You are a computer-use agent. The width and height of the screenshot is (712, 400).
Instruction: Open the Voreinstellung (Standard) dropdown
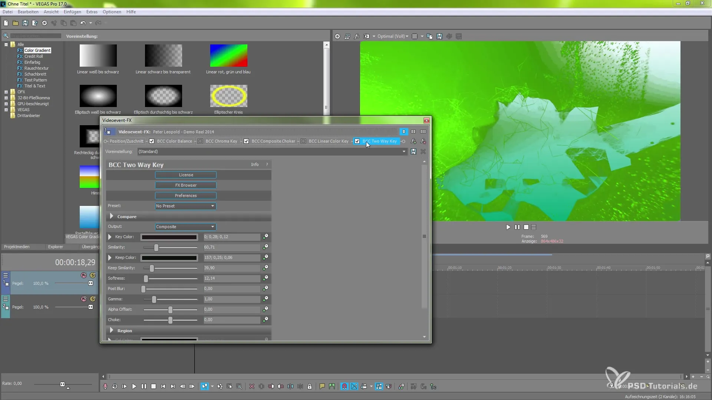272,151
